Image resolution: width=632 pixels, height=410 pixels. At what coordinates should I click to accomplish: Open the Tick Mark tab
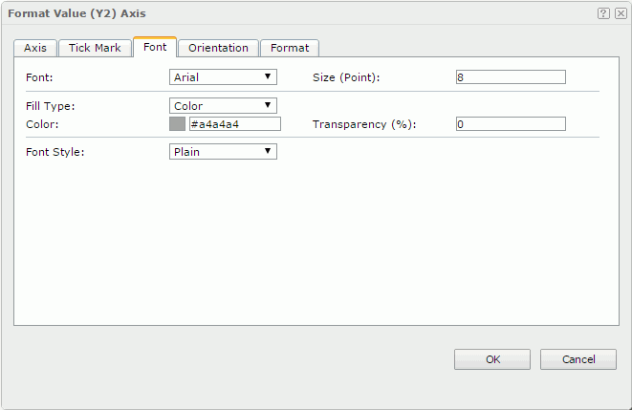(x=95, y=48)
